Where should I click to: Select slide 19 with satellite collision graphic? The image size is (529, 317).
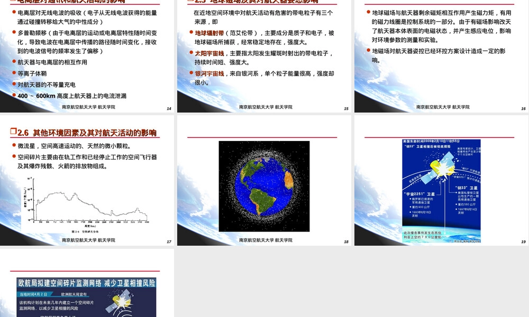coord(441,180)
